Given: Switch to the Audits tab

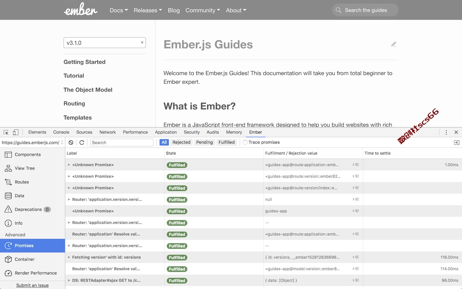Looking at the screenshot, I should tap(213, 132).
